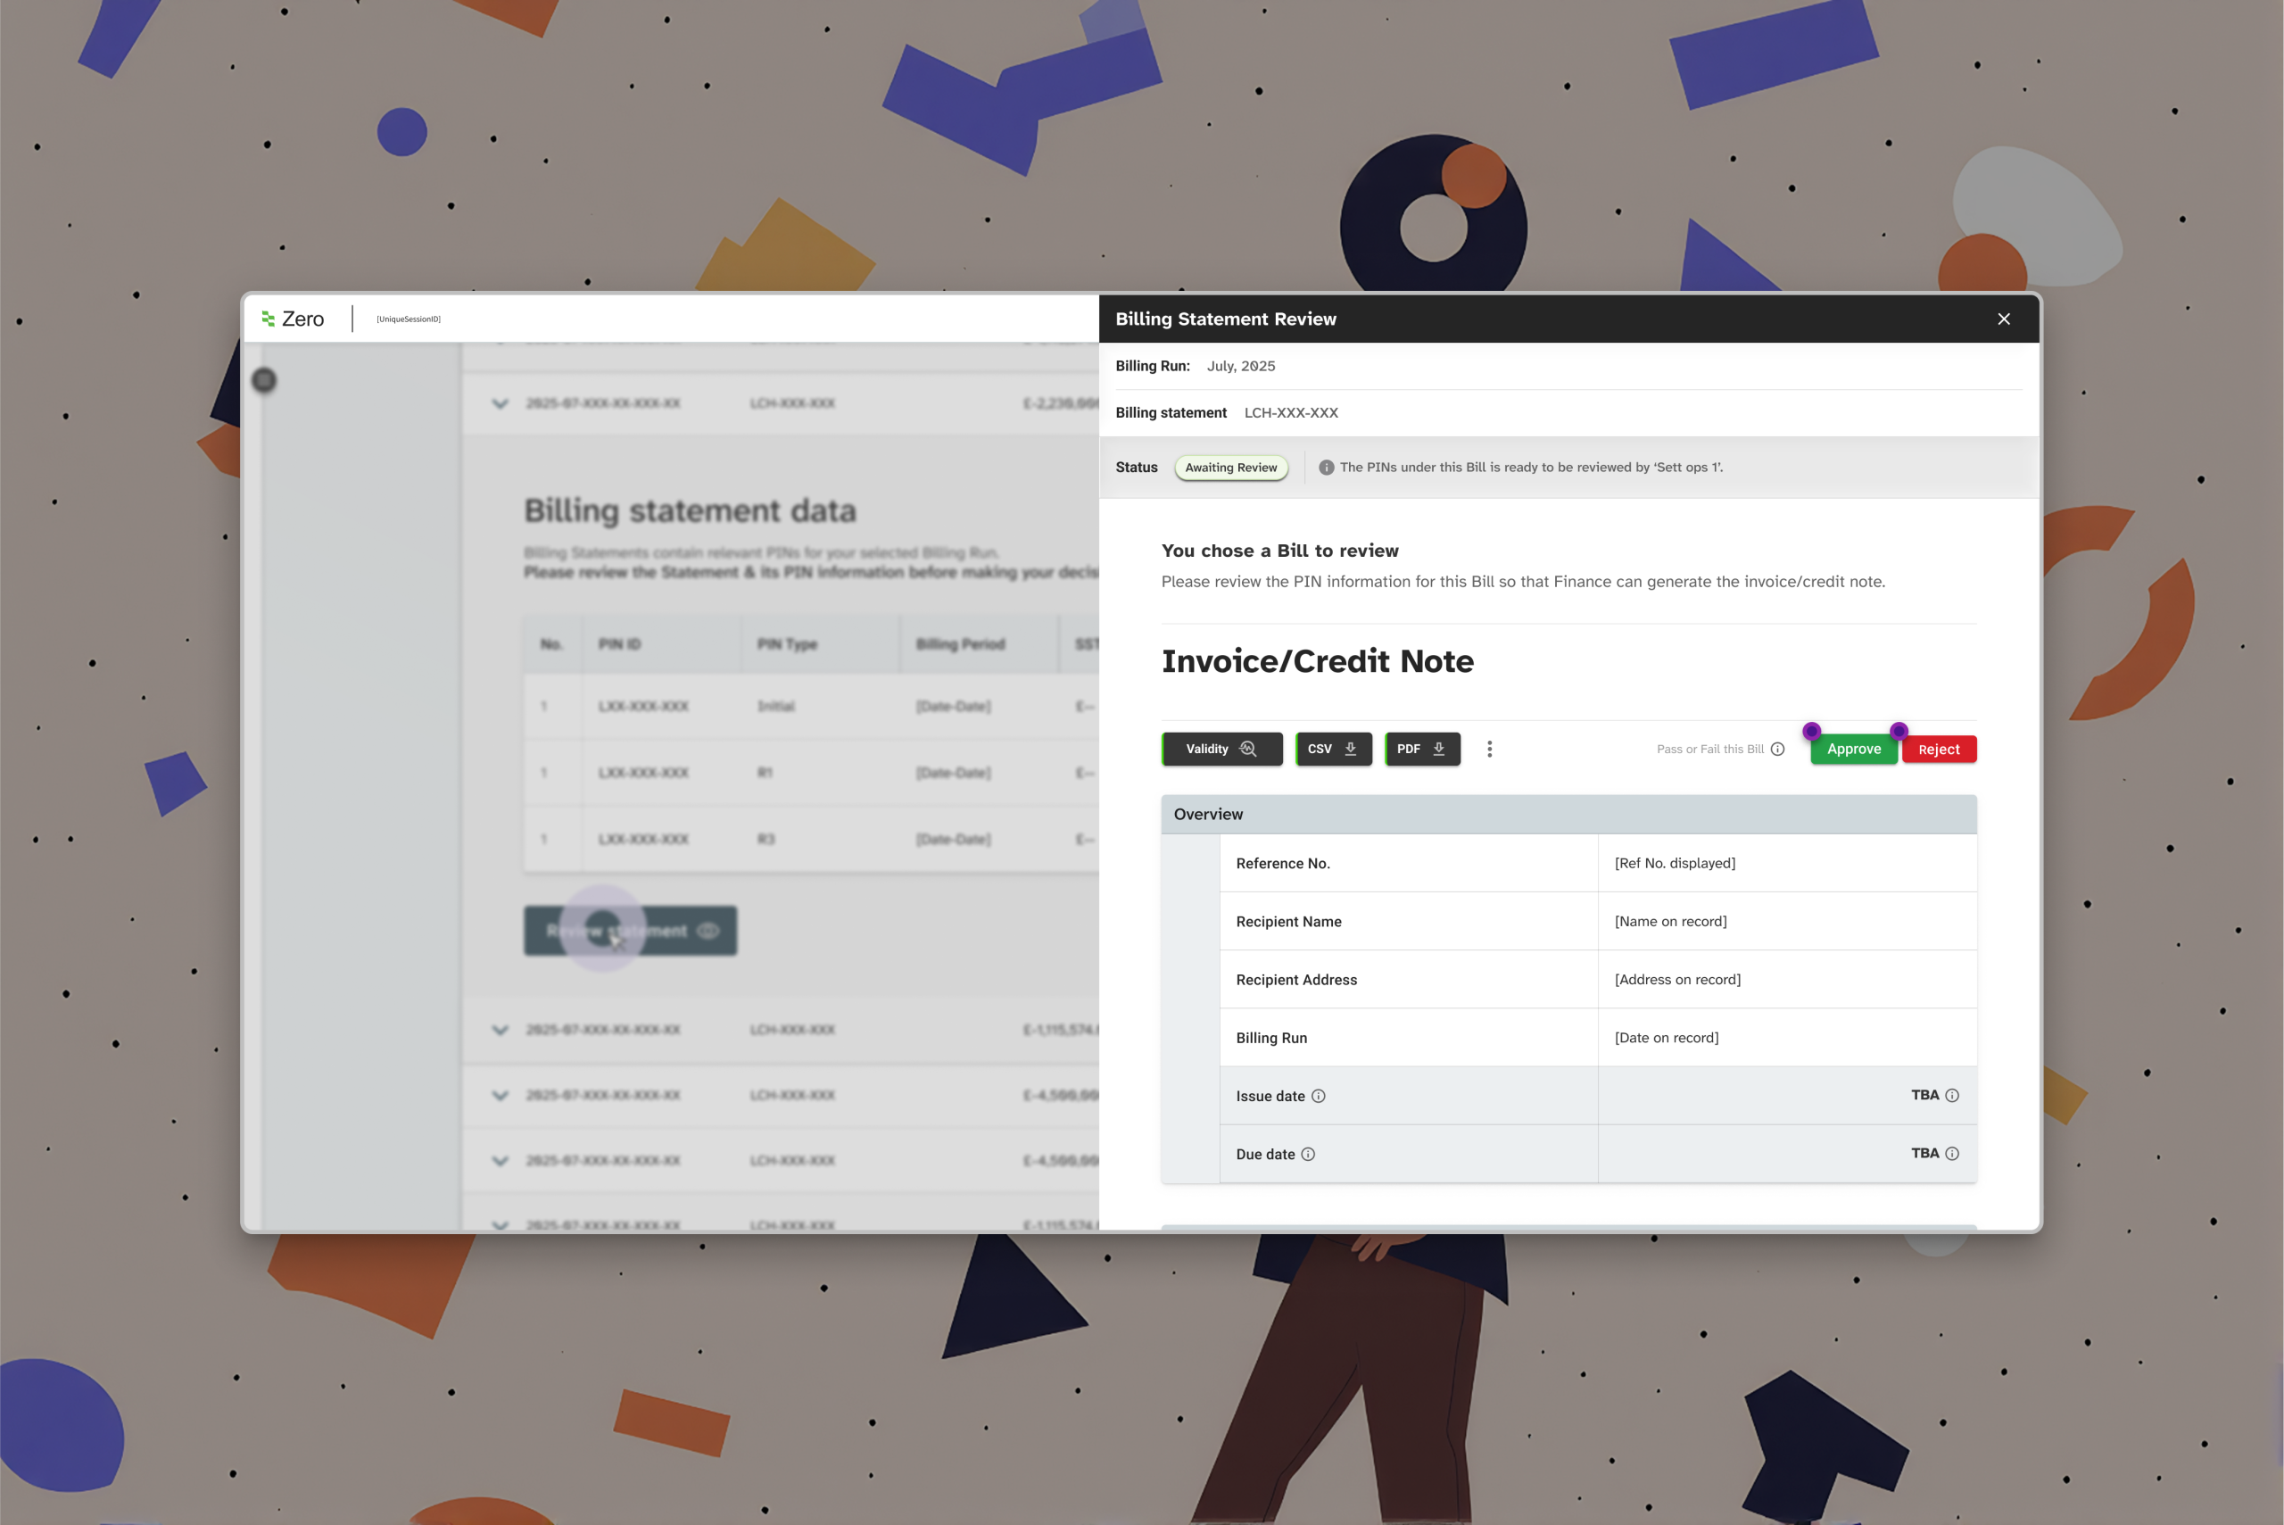Click the dark circle sidebar toggle

[263, 380]
